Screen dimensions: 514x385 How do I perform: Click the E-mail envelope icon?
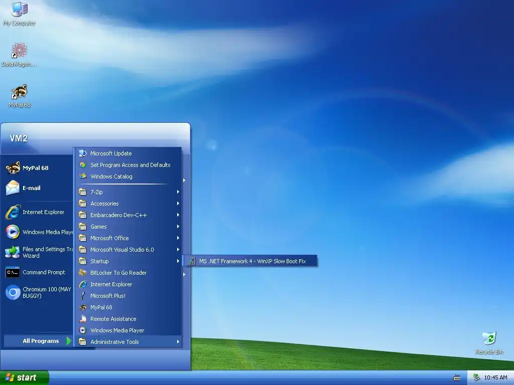click(13, 188)
